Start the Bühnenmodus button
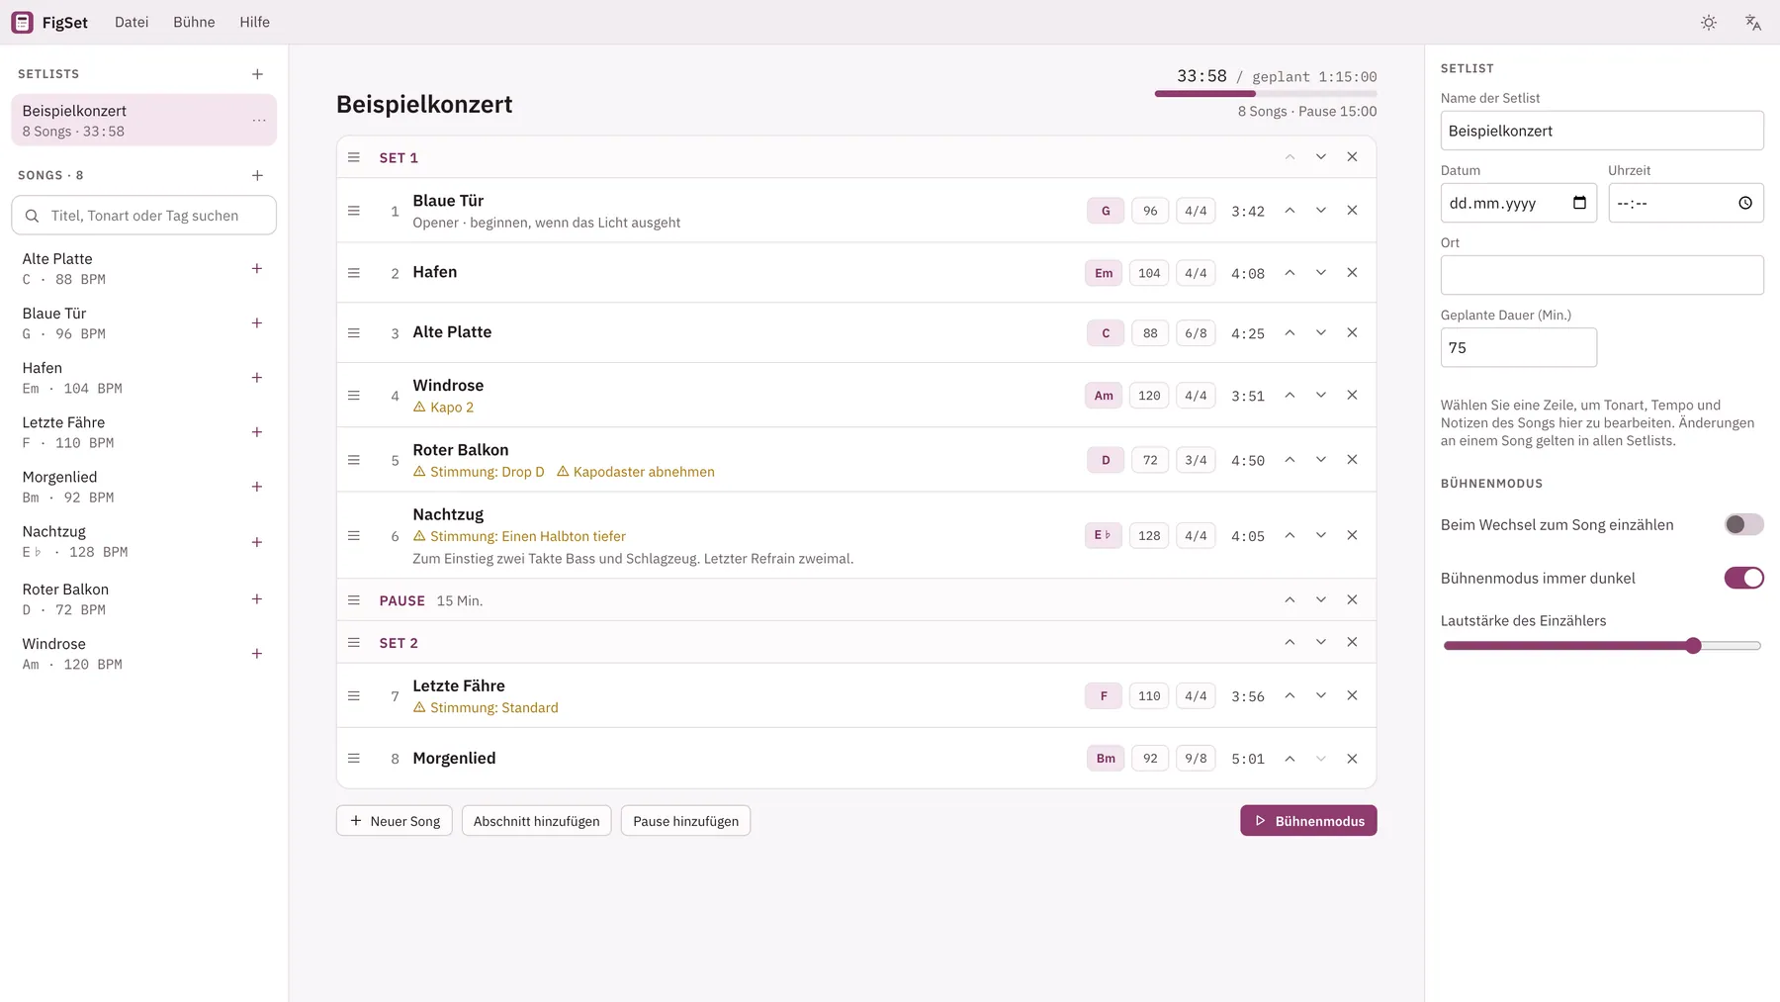This screenshot has height=1002, width=1780. coord(1308,821)
